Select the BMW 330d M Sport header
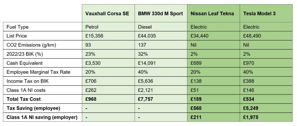 click(160, 14)
